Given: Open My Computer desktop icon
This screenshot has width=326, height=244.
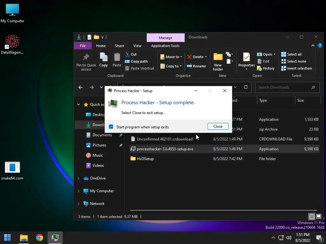Looking at the screenshot, I should pos(12,13).
